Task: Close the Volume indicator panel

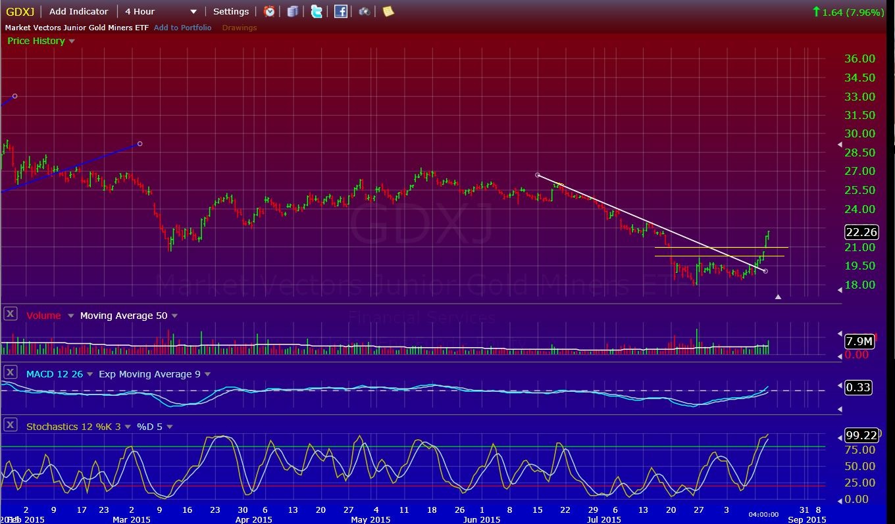Action: (x=10, y=314)
